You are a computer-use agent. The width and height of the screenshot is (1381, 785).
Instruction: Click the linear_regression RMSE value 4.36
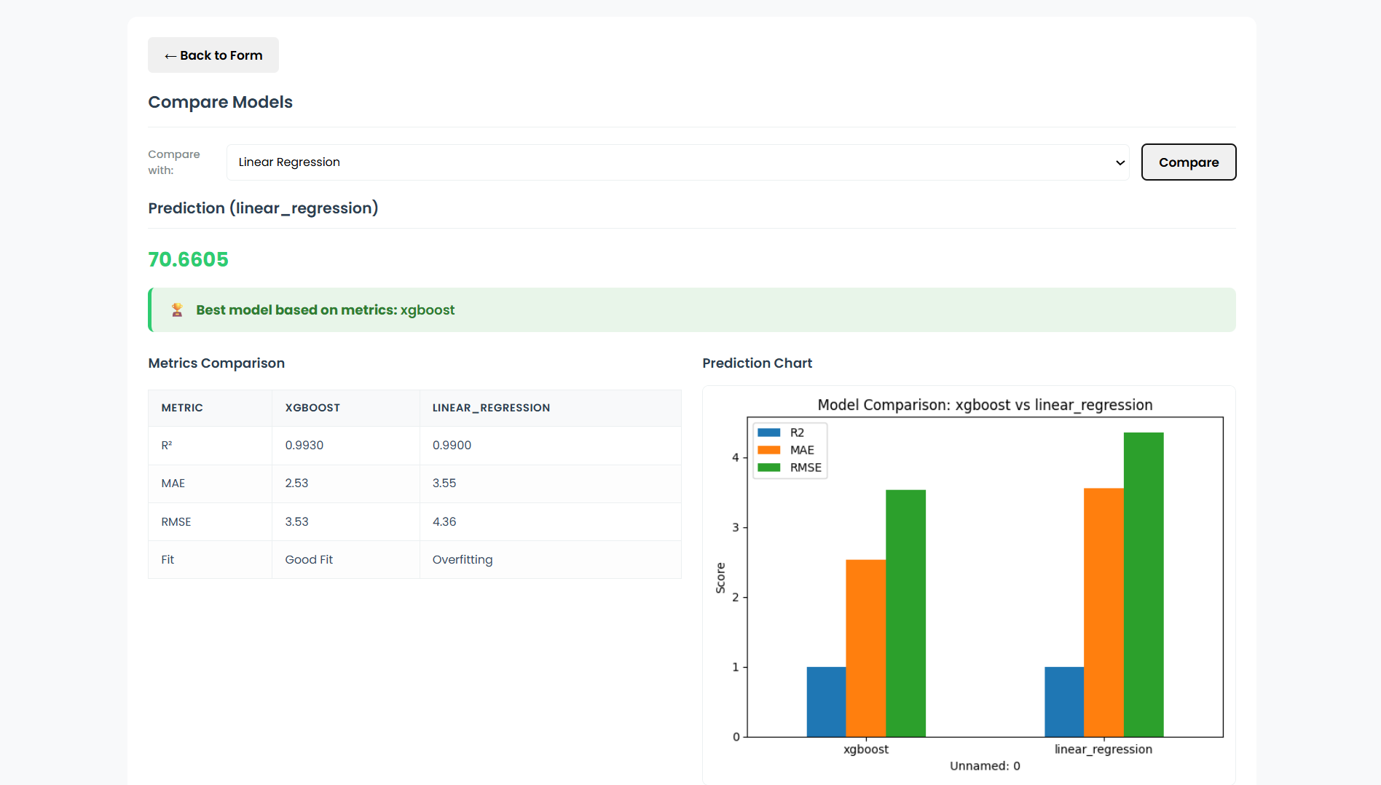coord(444,521)
